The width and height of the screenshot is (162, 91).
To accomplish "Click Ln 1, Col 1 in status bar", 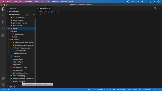I will coord(92,89).
